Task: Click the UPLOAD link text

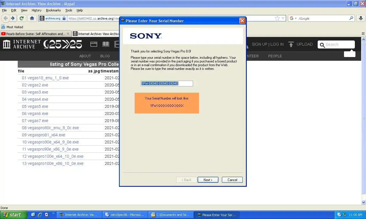Action: [305, 44]
